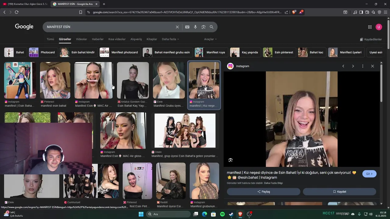Viewport: 390px width, 219px height.
Task: Open Brave Rewards triangle icon
Action: pyautogui.click(x=301, y=12)
